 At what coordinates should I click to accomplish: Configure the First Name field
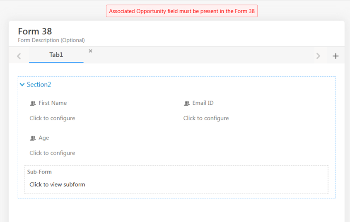tap(52, 118)
